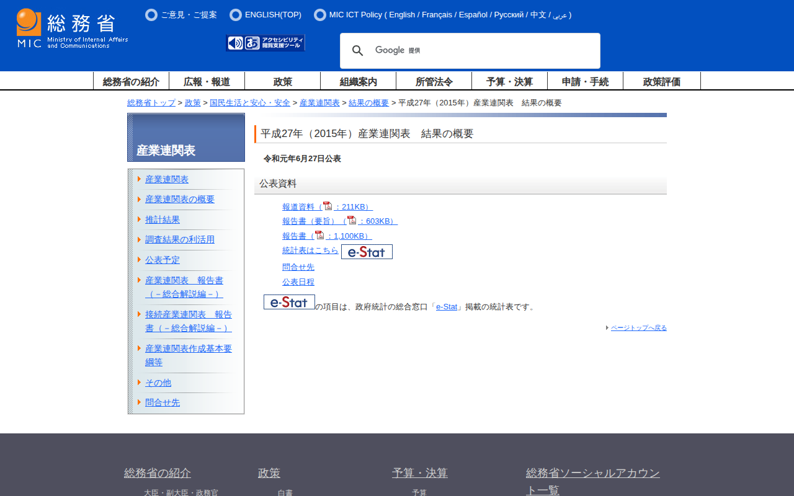794x496 pixels.
Task: Click PDF icon in 報告書（要旨） link
Action: tap(352, 221)
